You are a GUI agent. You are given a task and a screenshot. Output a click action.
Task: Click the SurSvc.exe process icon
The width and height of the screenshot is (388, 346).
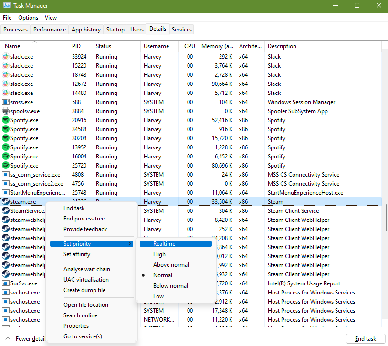(5, 283)
